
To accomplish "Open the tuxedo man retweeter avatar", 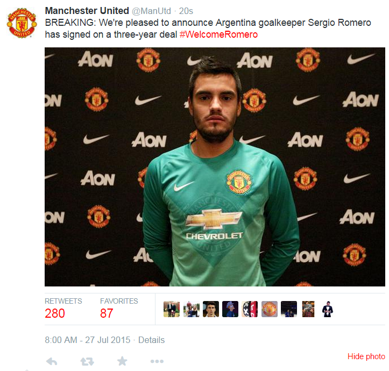I will coord(328,309).
